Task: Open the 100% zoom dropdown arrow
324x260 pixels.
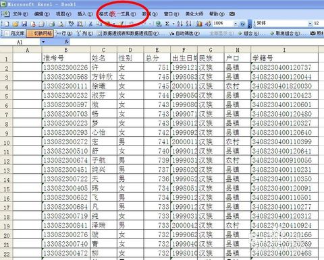Action: [236, 24]
